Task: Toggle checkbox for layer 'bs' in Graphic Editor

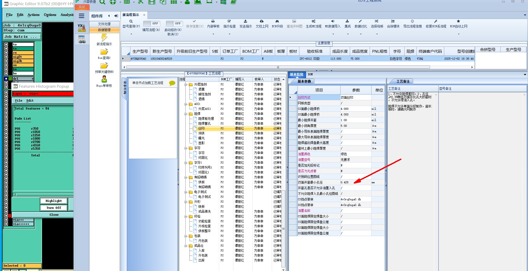Action: [6, 69]
